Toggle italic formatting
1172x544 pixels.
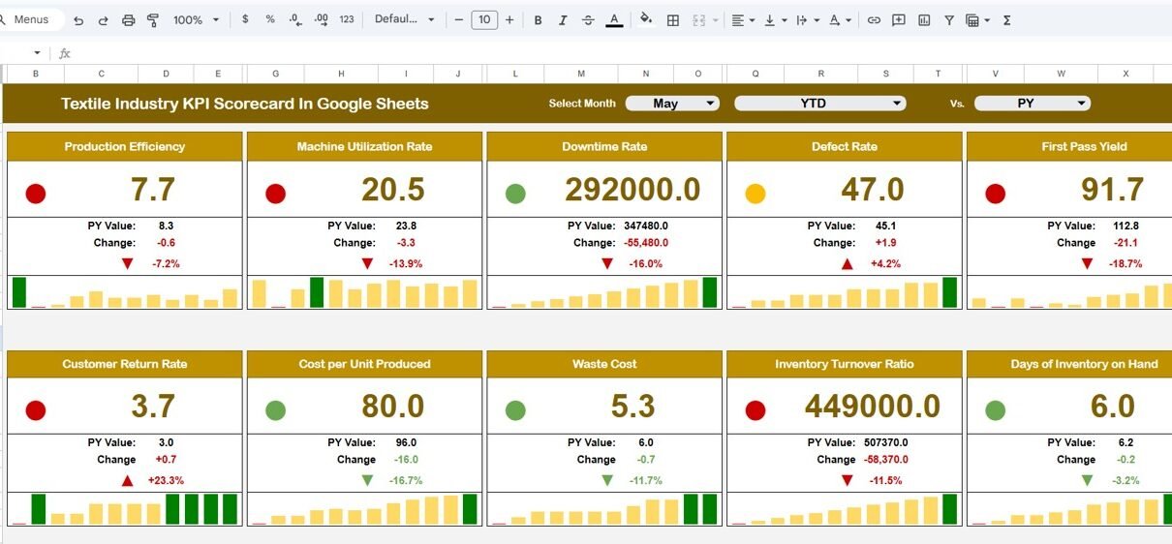tap(563, 20)
